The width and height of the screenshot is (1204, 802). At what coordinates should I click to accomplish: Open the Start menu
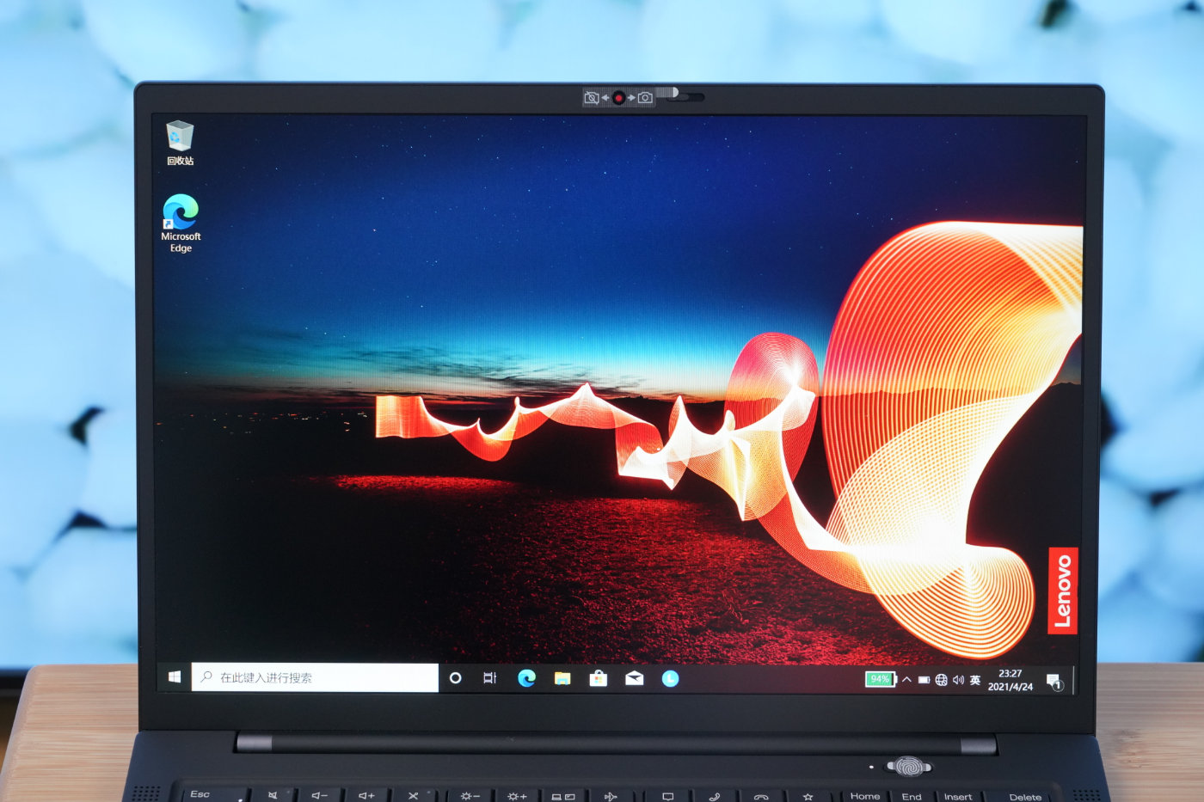(x=174, y=677)
